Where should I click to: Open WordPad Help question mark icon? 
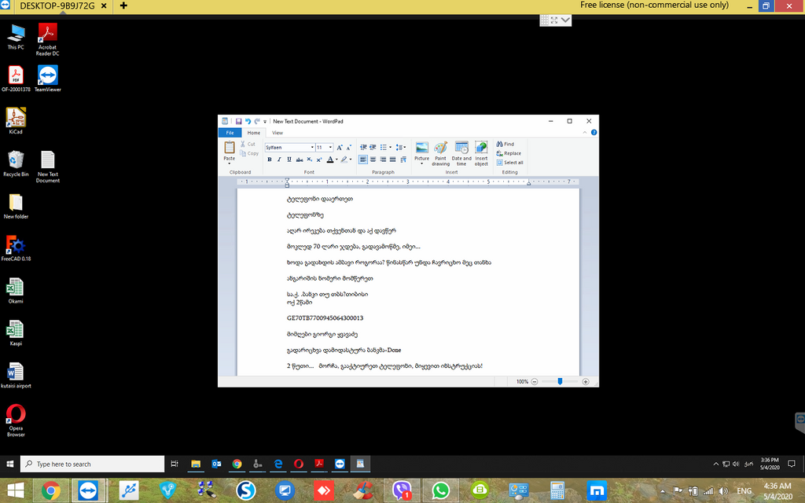click(x=594, y=132)
